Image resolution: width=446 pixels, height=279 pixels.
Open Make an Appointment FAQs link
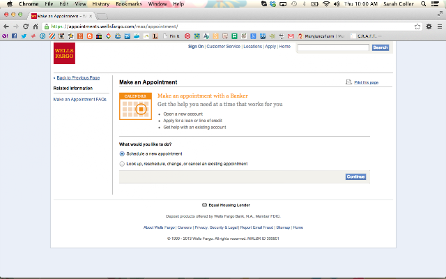click(80, 99)
